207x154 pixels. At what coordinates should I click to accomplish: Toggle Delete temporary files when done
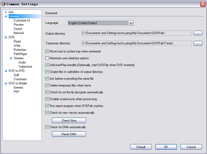47,85
